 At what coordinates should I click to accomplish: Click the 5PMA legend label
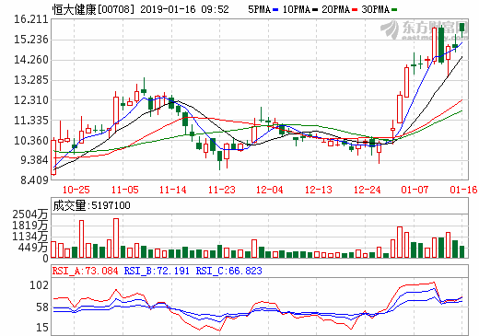(259, 9)
